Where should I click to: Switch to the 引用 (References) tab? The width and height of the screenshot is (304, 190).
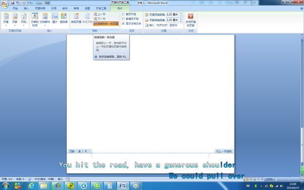point(54,8)
